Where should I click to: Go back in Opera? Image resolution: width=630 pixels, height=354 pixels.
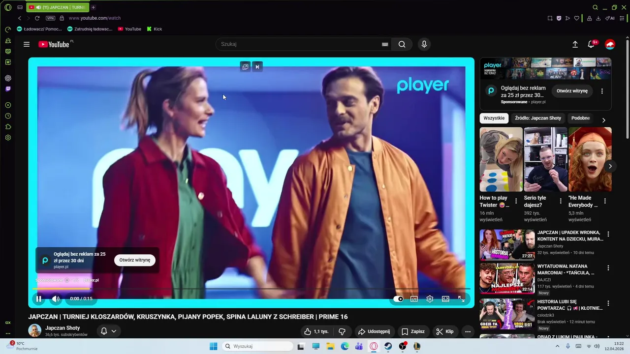tap(20, 18)
